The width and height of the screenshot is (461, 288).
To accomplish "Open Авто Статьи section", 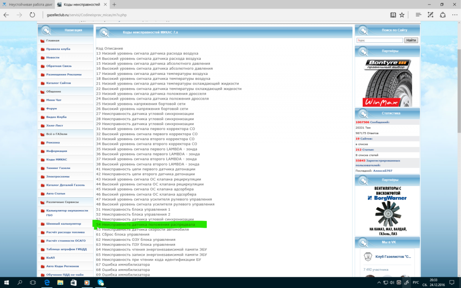I will pos(56,194).
